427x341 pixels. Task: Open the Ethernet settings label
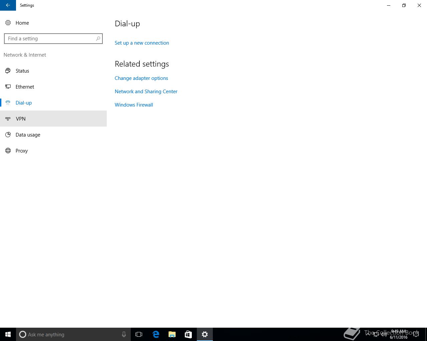click(25, 87)
